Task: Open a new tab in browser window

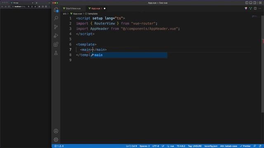Action: pyautogui.click(x=37, y=3)
